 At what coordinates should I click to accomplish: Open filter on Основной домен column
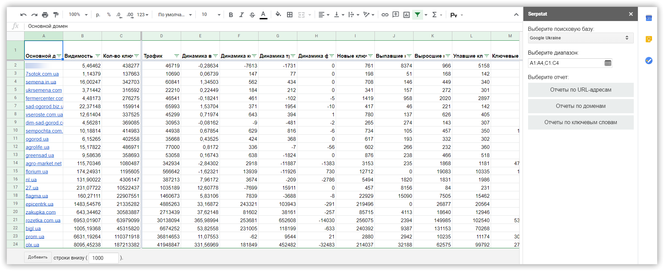click(59, 56)
